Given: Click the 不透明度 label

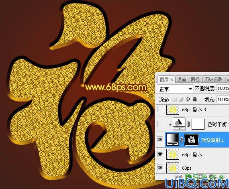Looking at the screenshot, I should (x=205, y=88).
